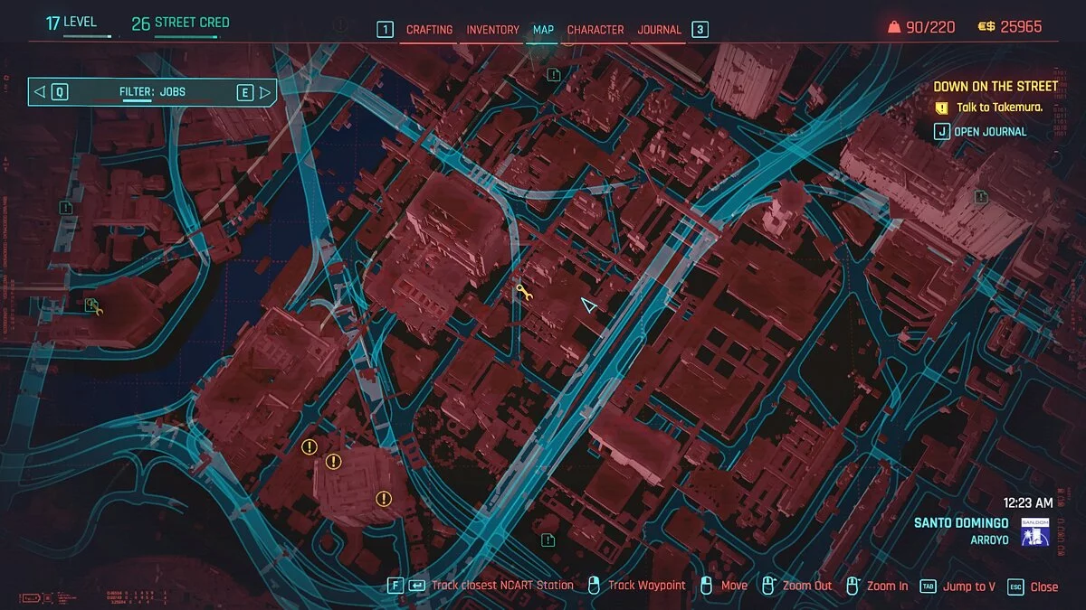This screenshot has width=1086, height=610.
Task: Click Open Journal in the quest tracker
Action: tap(990, 132)
